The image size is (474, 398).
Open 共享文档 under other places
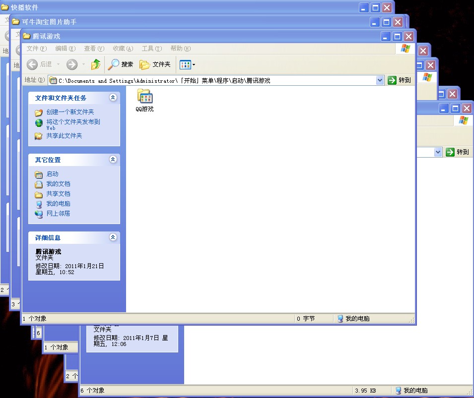[59, 194]
